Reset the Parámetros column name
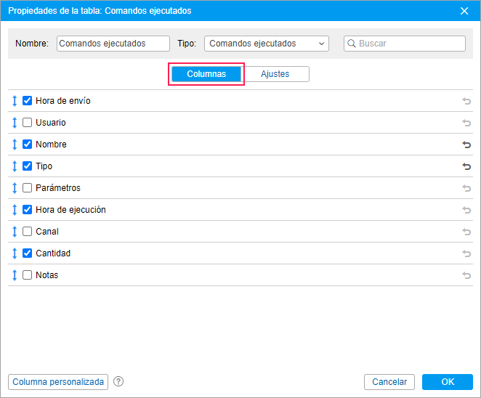This screenshot has width=481, height=398. coord(466,188)
